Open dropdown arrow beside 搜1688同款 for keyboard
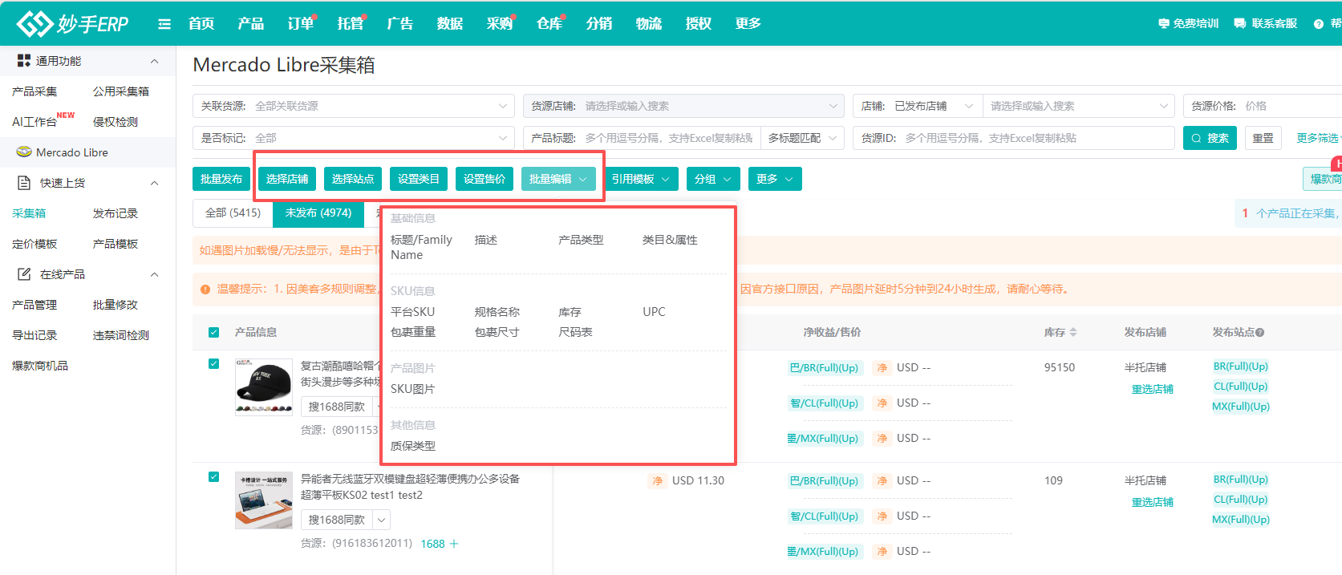 pyautogui.click(x=382, y=520)
